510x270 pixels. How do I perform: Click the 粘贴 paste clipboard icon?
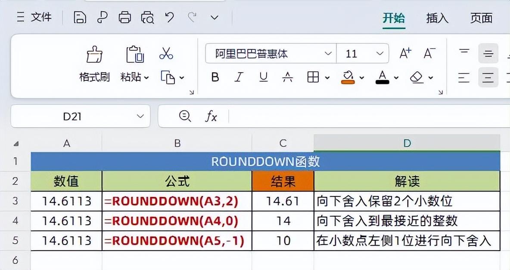click(x=135, y=54)
